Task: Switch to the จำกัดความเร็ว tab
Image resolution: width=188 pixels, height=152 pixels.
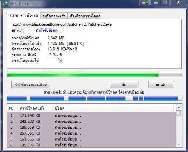Action: click(54, 16)
